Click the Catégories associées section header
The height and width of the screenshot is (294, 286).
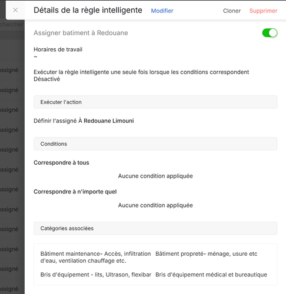tap(155, 228)
